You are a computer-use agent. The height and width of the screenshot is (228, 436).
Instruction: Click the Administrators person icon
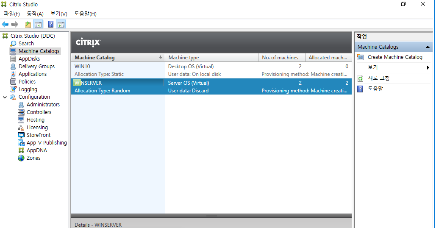21,105
